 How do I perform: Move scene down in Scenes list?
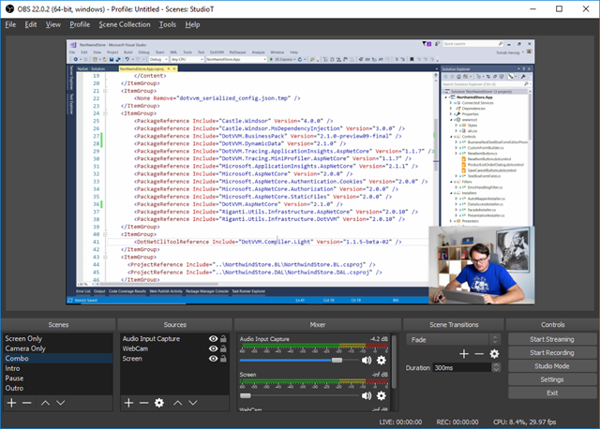click(x=60, y=403)
